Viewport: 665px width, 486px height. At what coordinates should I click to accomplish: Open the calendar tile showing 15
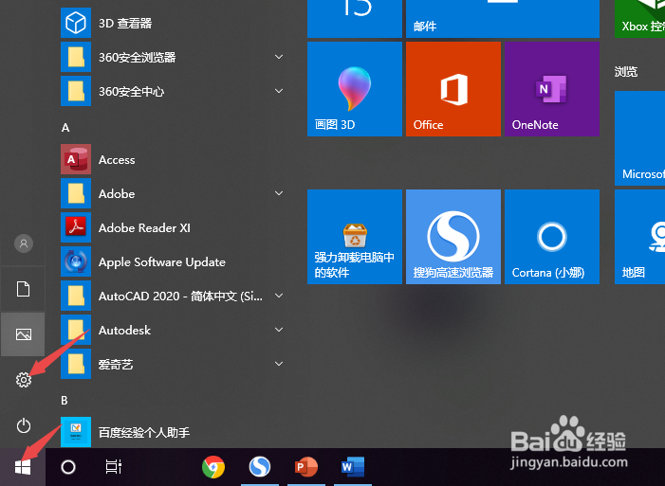point(355,19)
